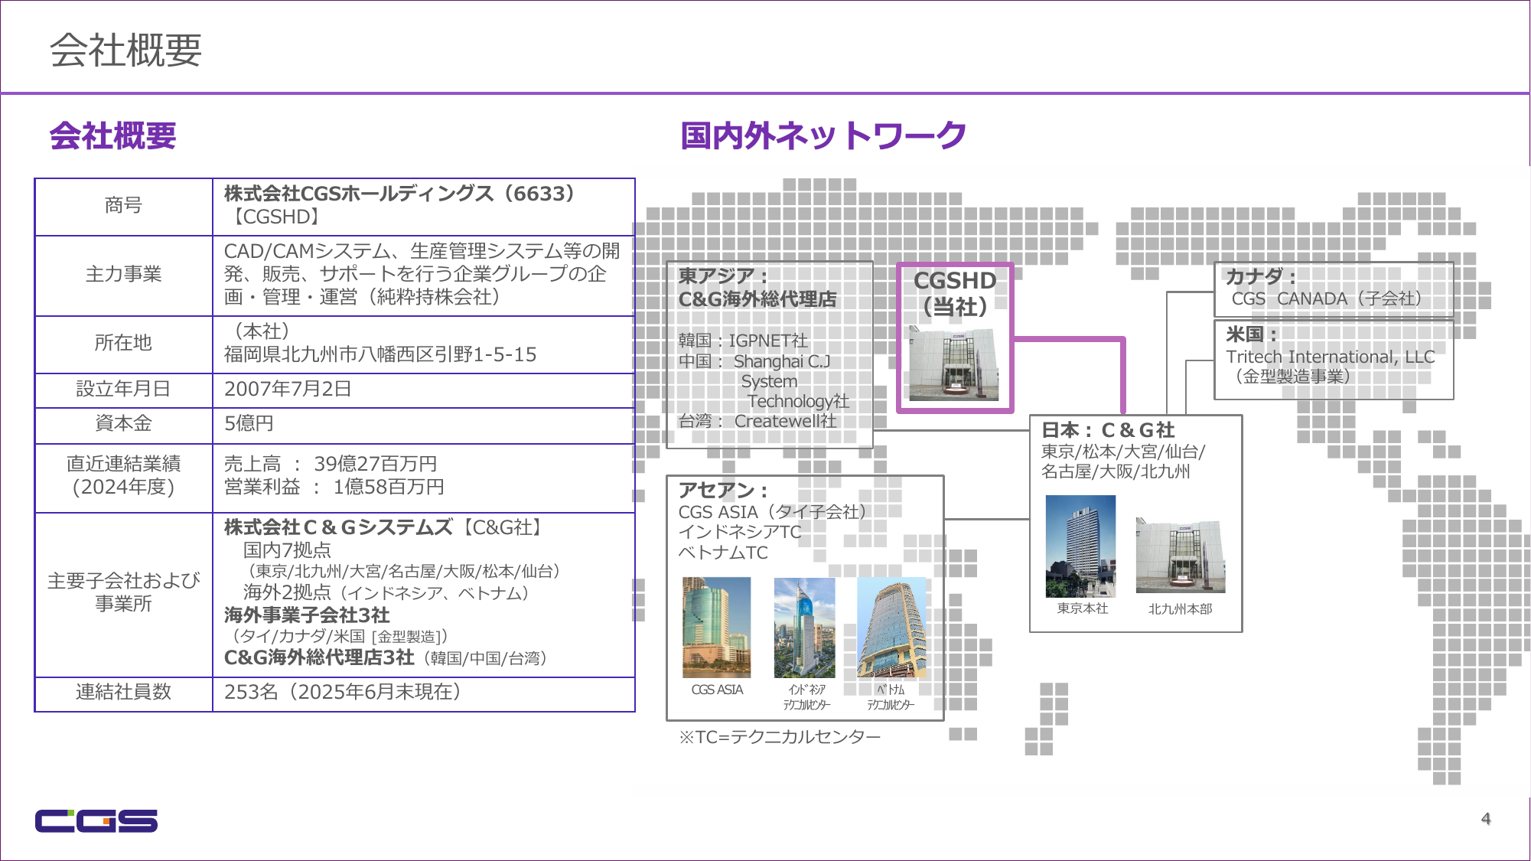
Task: Click the CGS ASIA building photo
Action: [716, 628]
